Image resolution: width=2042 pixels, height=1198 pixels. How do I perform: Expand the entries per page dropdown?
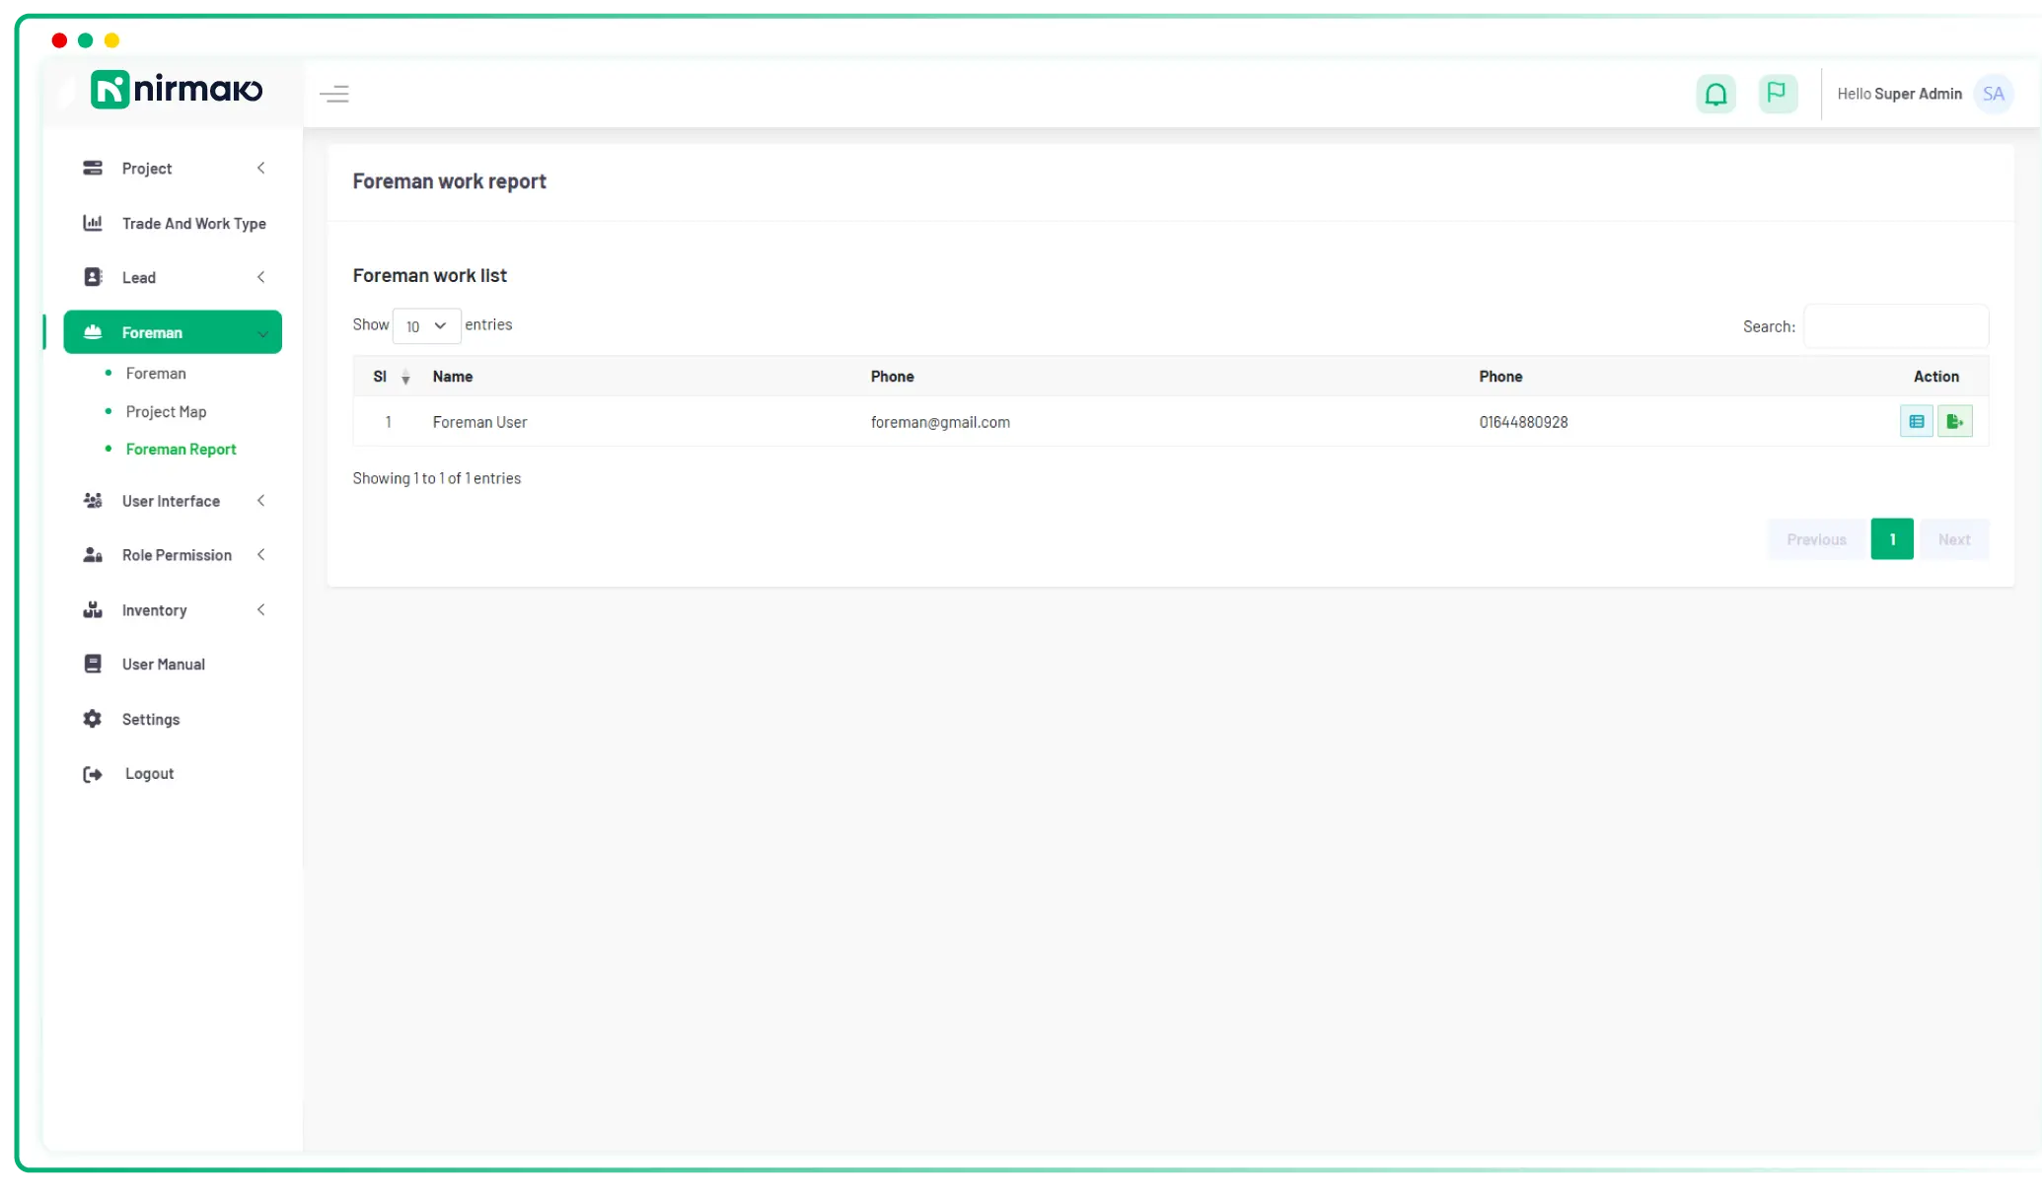tap(425, 325)
